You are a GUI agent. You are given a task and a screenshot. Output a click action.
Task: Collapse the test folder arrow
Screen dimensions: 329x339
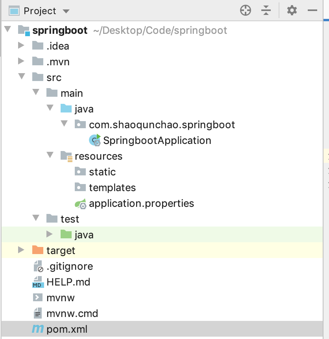click(x=36, y=218)
